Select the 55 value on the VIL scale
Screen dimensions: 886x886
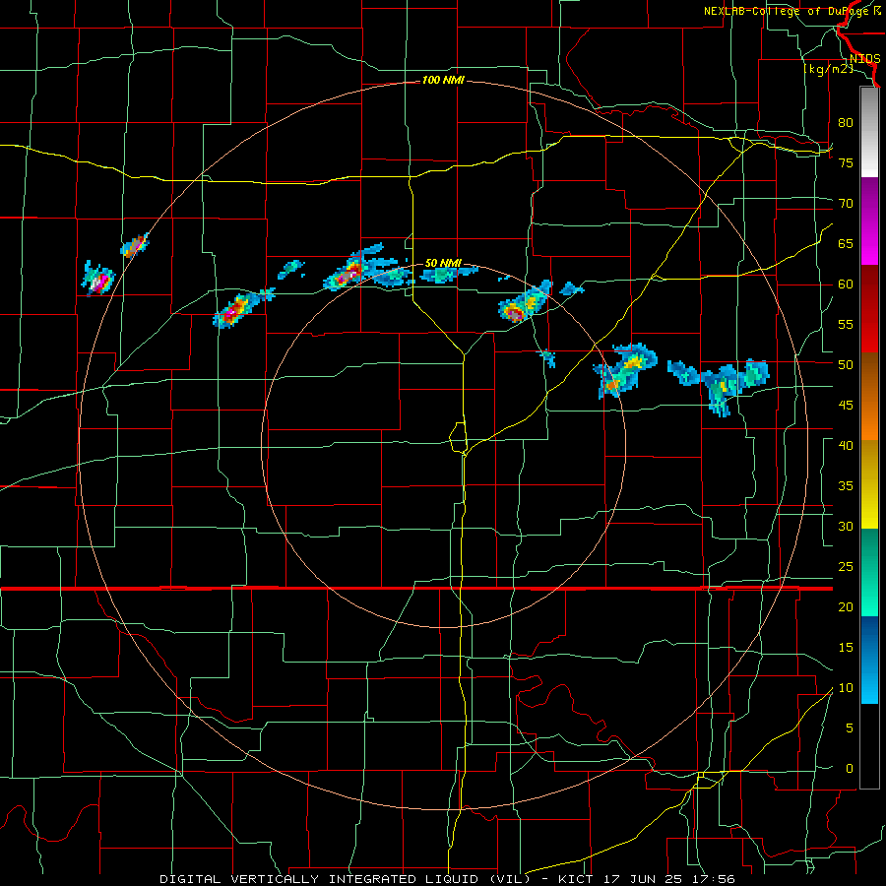tap(846, 324)
